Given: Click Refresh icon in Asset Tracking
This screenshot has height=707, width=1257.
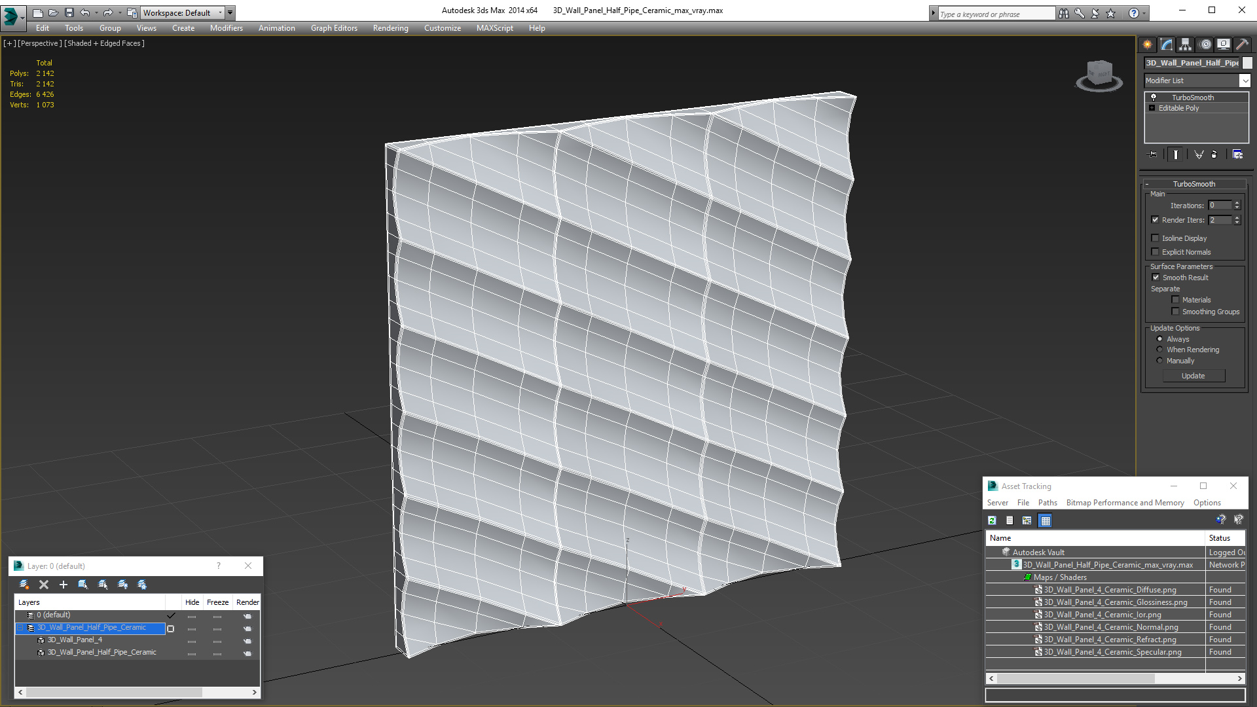Looking at the screenshot, I should (x=993, y=520).
